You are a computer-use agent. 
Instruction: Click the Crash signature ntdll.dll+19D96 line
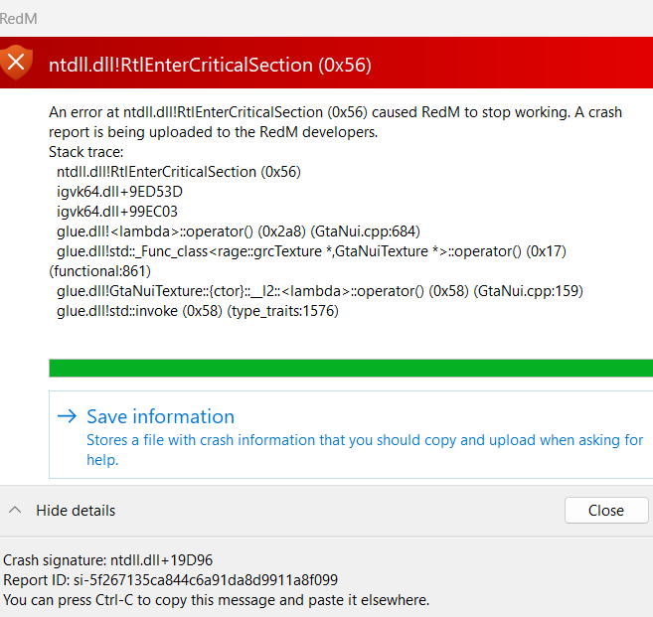pos(108,560)
